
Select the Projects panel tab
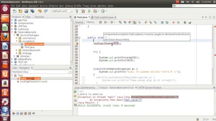pyautogui.click(x=17, y=17)
